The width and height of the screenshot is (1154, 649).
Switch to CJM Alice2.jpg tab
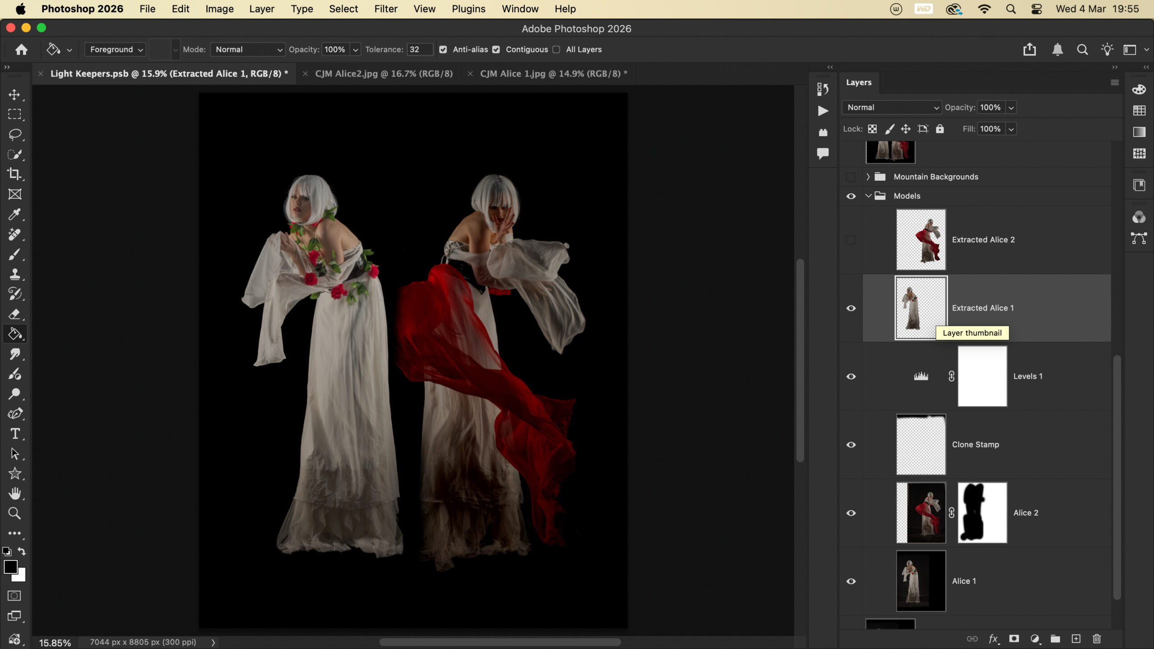pos(384,73)
